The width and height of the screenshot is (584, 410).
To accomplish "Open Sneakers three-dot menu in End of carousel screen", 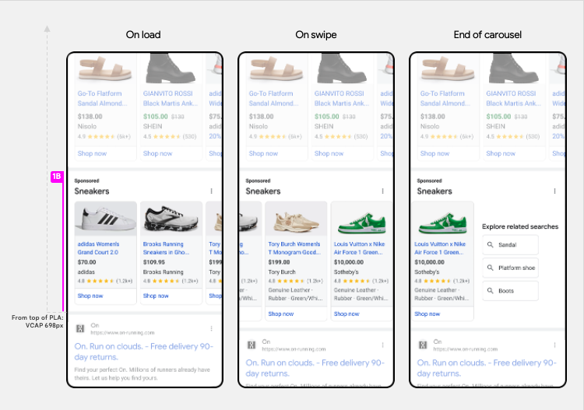I will click(x=554, y=191).
